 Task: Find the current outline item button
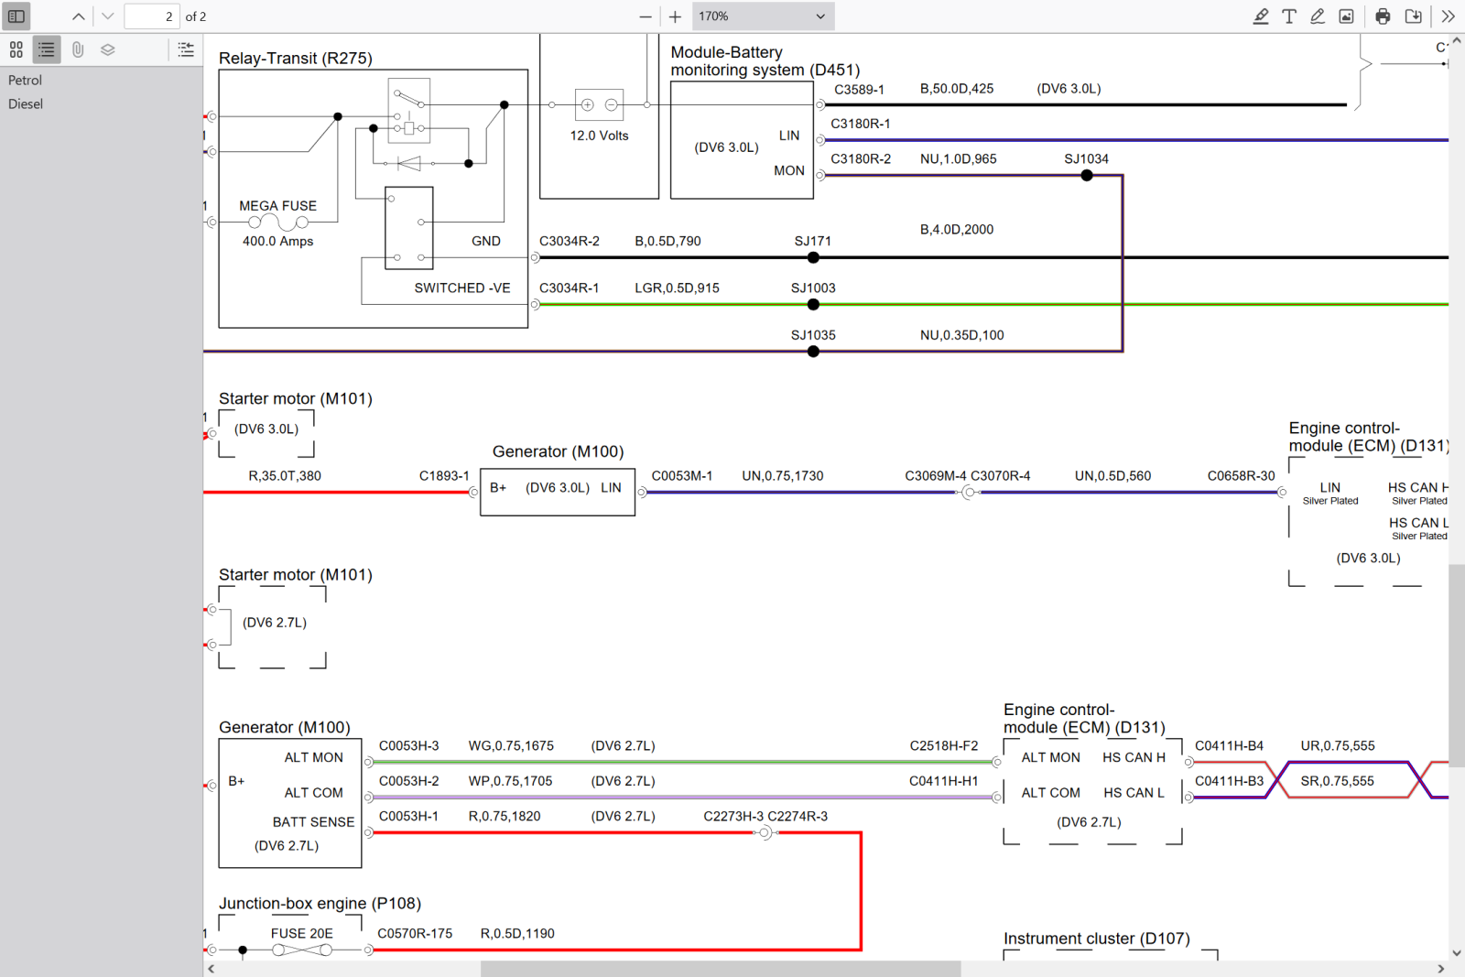pyautogui.click(x=186, y=49)
